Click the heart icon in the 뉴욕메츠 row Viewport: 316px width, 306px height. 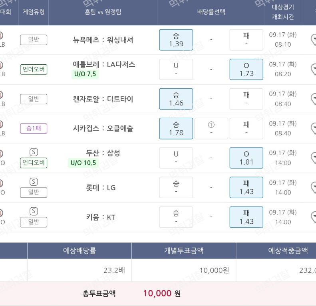click(x=313, y=40)
